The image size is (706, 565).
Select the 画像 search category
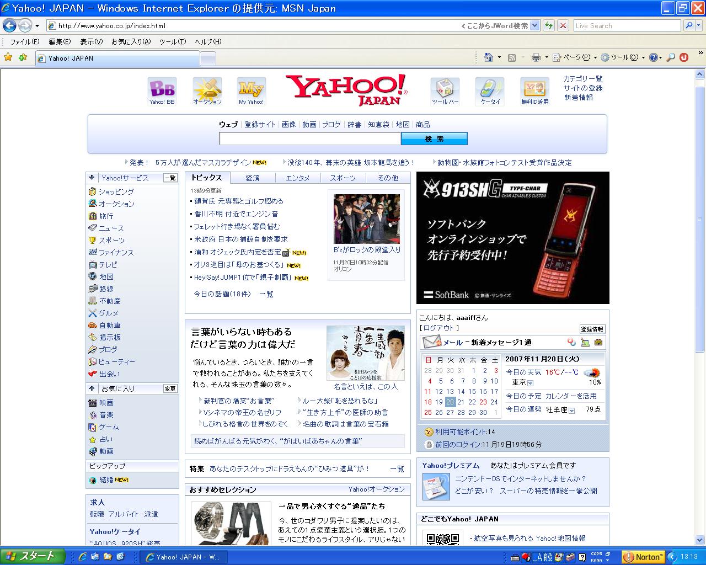289,125
